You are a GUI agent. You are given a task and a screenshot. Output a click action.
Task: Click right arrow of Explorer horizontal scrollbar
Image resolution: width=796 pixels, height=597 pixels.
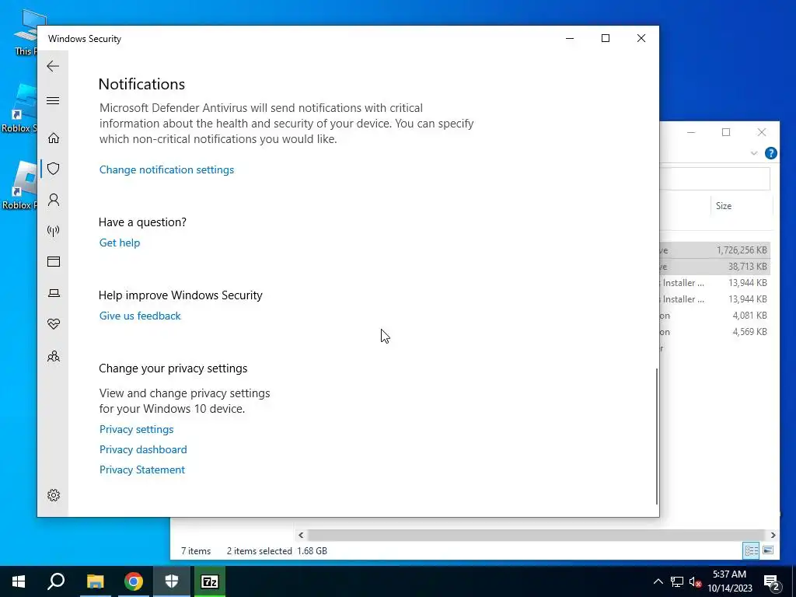pos(773,535)
